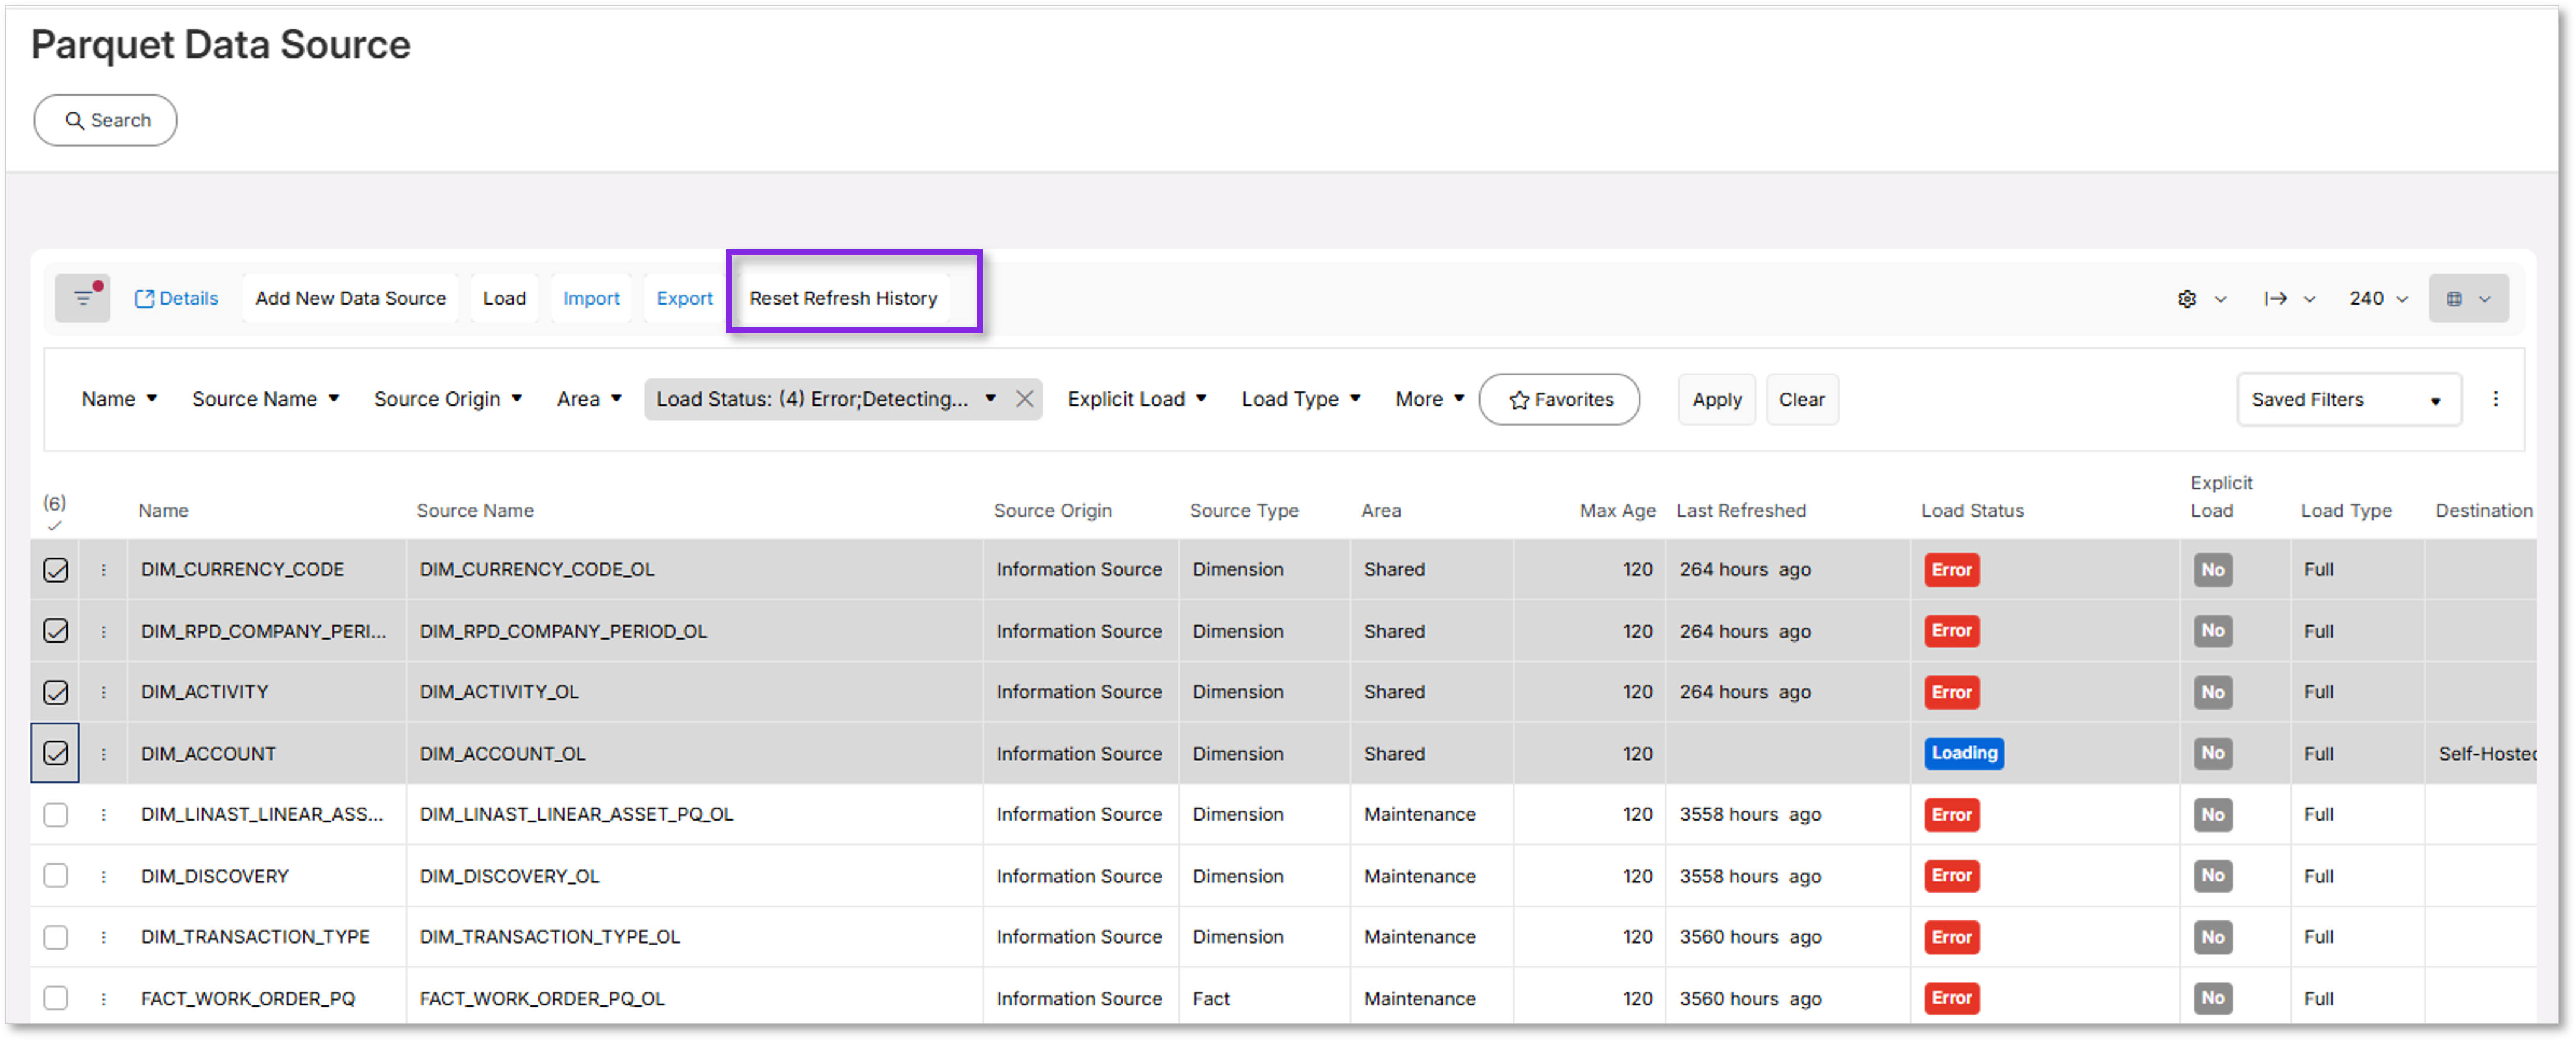The width and height of the screenshot is (2576, 1041).
Task: Check the DIM_DISCOVERY row checkbox
Action: [56, 877]
